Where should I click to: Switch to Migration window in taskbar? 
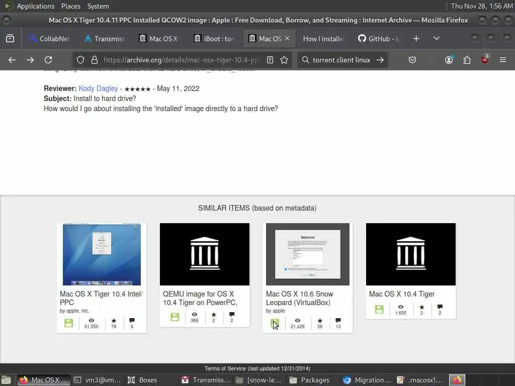pyautogui.click(x=367, y=380)
